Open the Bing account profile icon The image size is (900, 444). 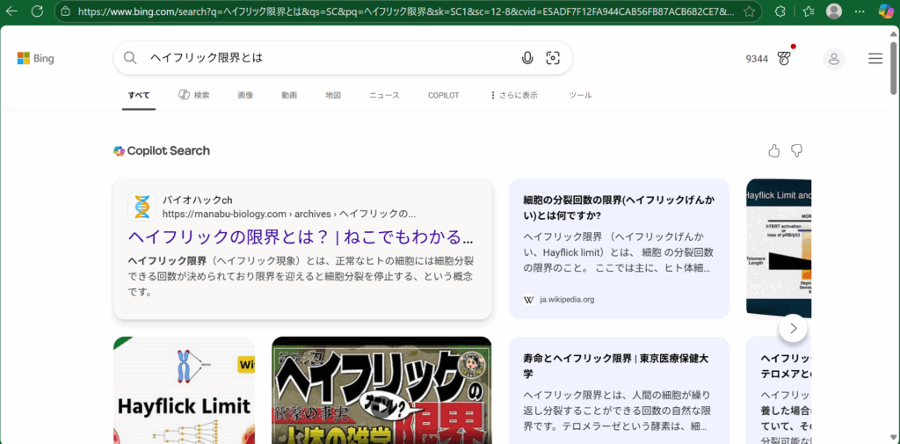pyautogui.click(x=833, y=59)
